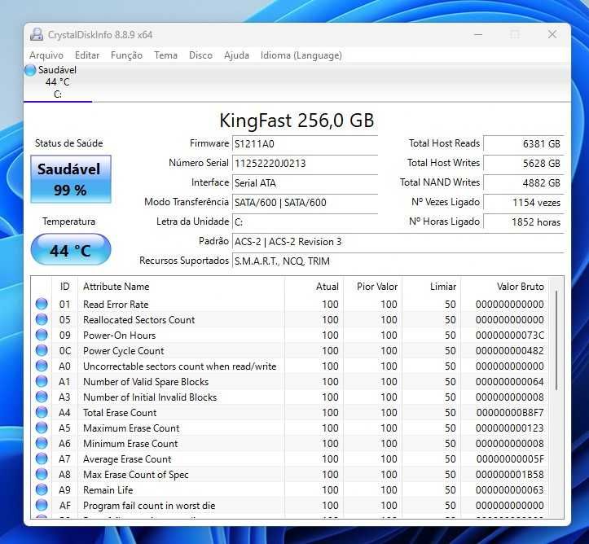589x544 pixels.
Task: Click the Saudável 99 % health status button
Action: coord(71,179)
